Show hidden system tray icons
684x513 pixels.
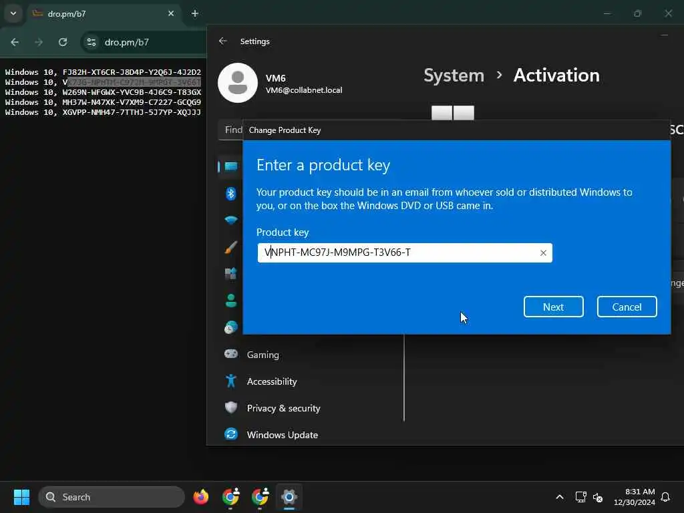[560, 497]
